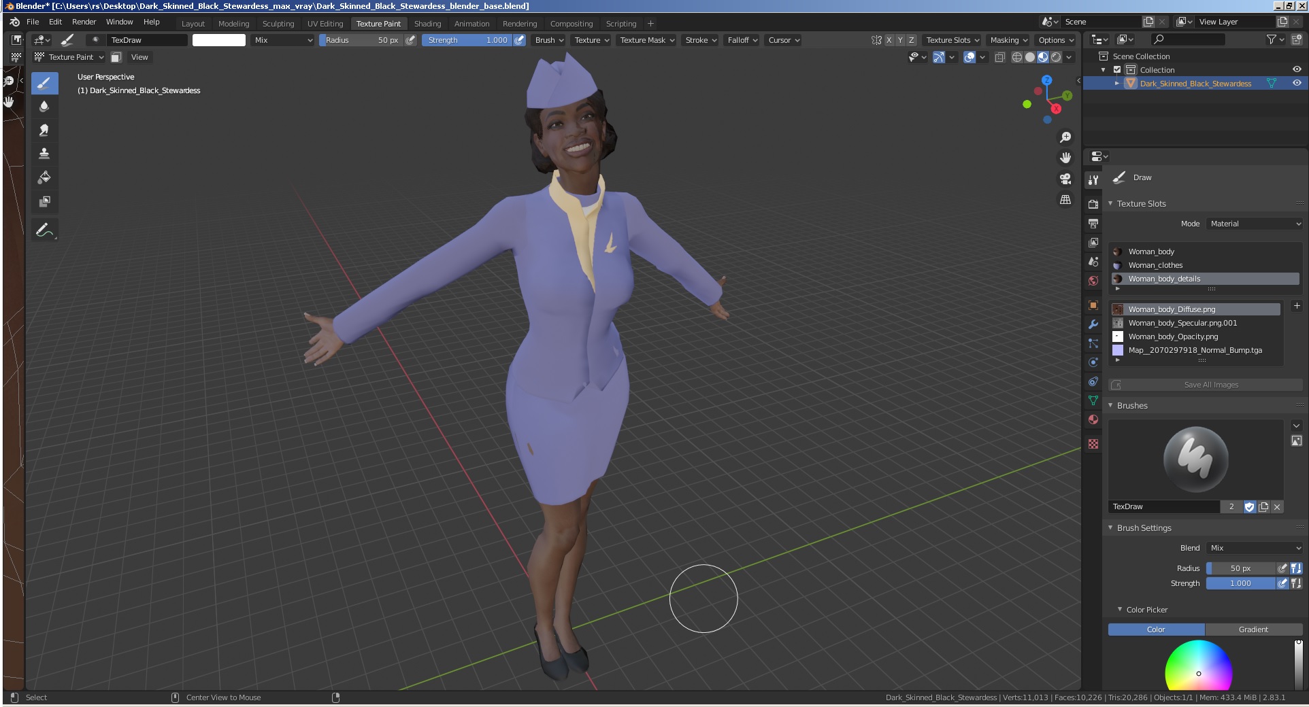Select the Soften tool

click(x=44, y=107)
